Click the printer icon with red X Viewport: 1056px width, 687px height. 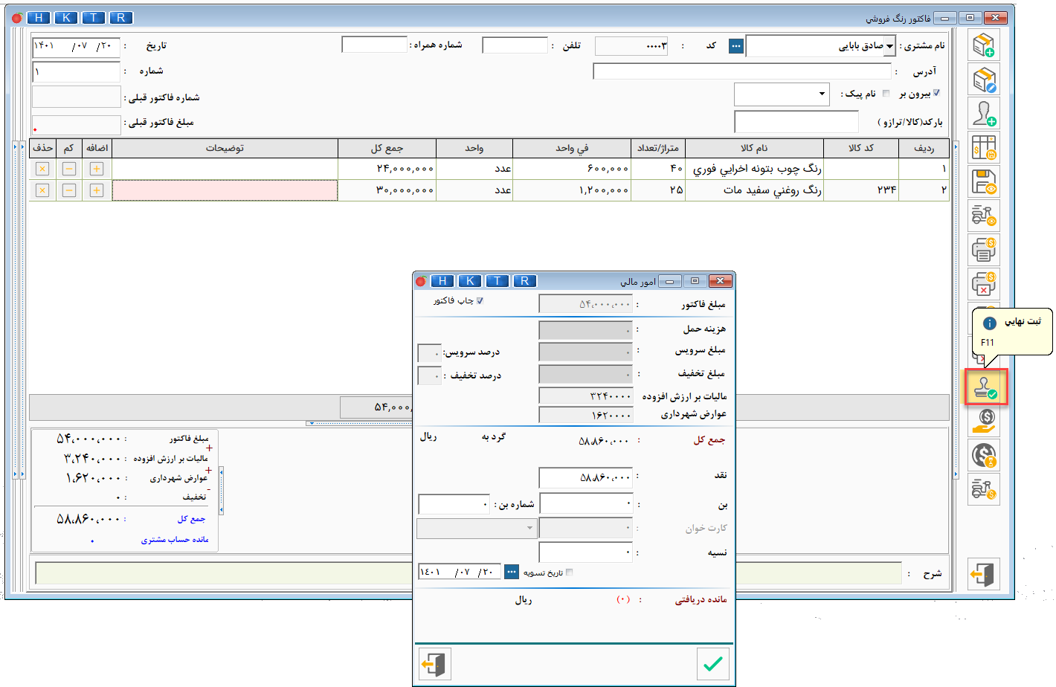(x=984, y=284)
